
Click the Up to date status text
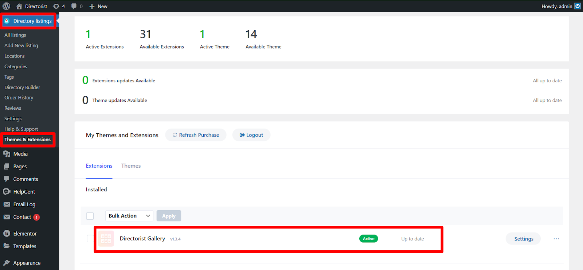pyautogui.click(x=412, y=239)
